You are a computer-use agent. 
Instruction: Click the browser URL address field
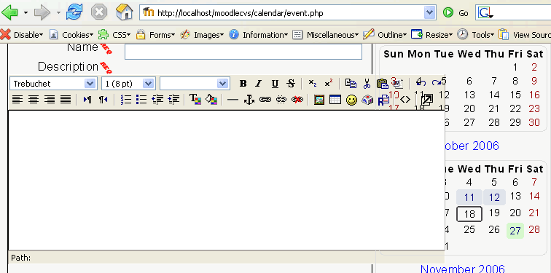pos(287,13)
